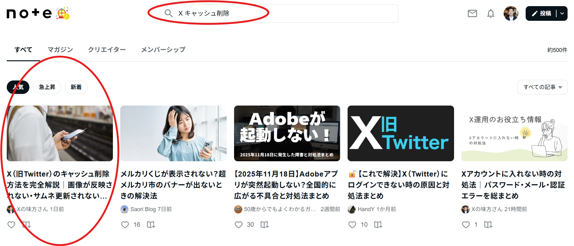Save the Xアカウント article to magazine
The image size is (574, 246).
pos(488,225)
